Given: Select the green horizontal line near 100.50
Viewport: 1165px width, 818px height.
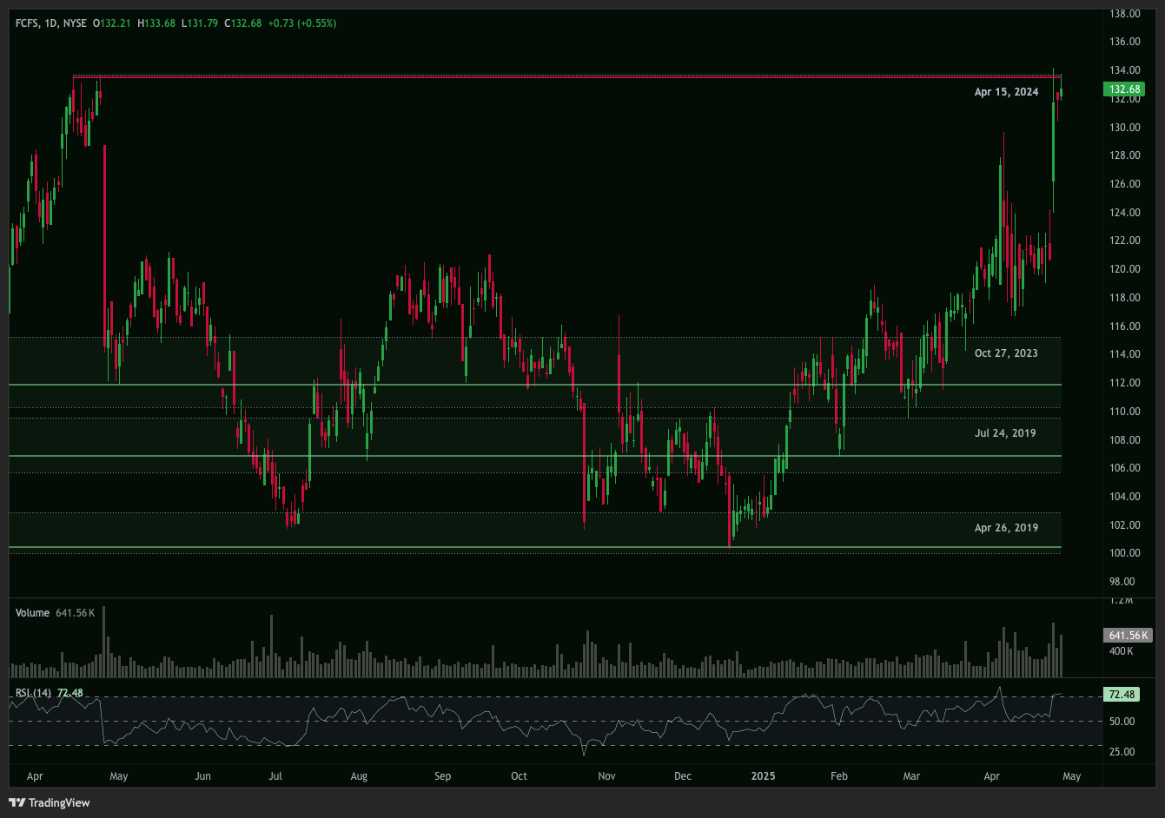Looking at the screenshot, I should coord(535,547).
